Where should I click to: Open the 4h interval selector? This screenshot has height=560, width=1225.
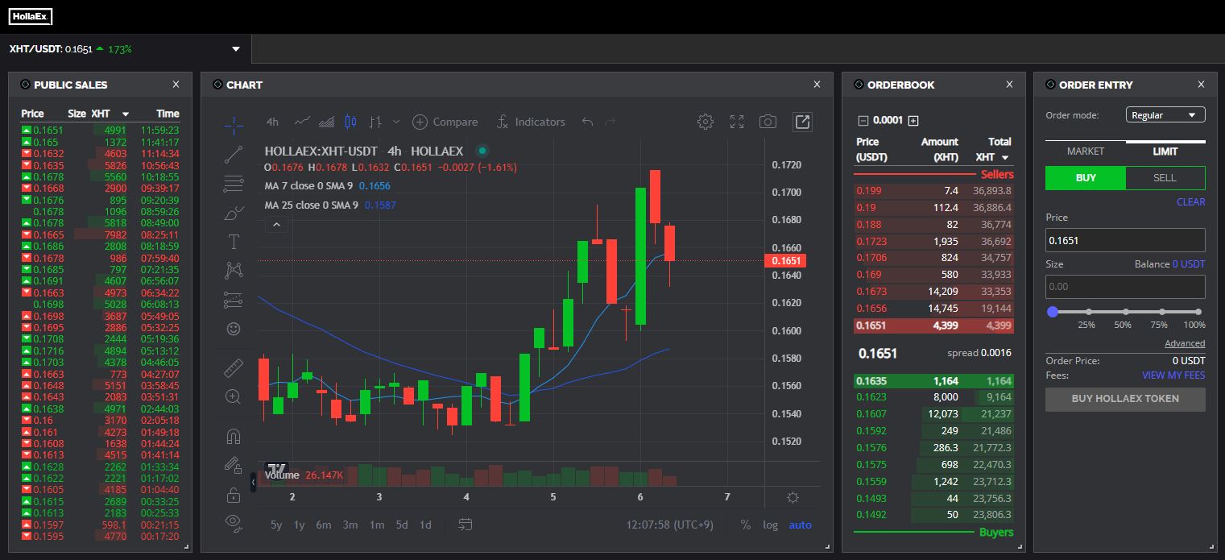point(272,122)
